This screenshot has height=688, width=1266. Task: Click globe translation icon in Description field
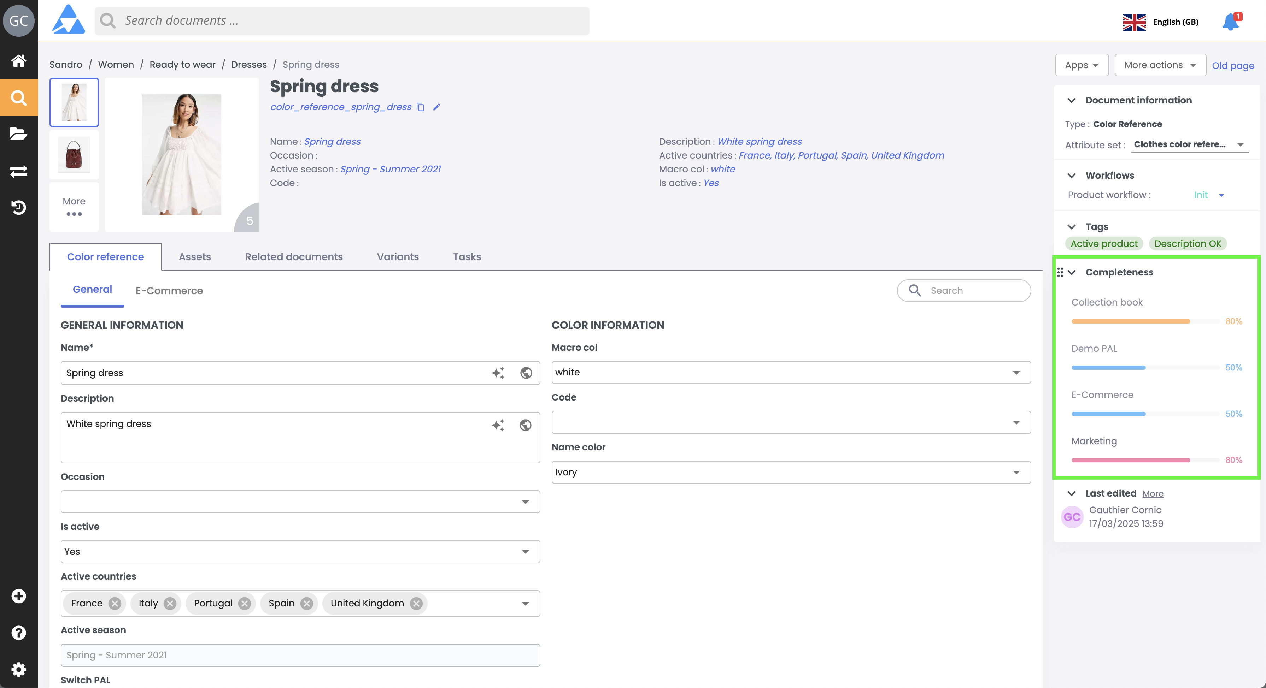pos(525,425)
